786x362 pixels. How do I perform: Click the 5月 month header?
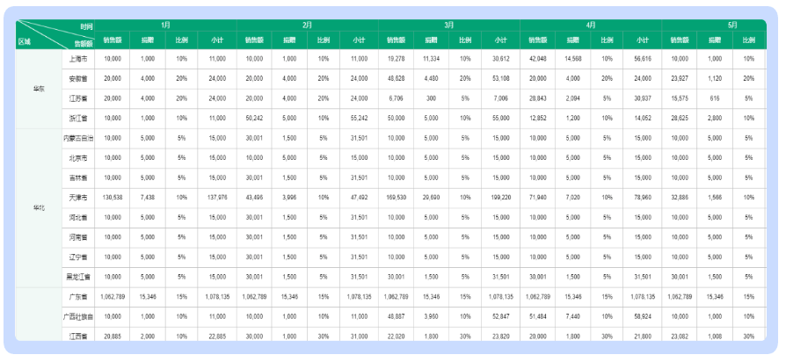(x=731, y=25)
